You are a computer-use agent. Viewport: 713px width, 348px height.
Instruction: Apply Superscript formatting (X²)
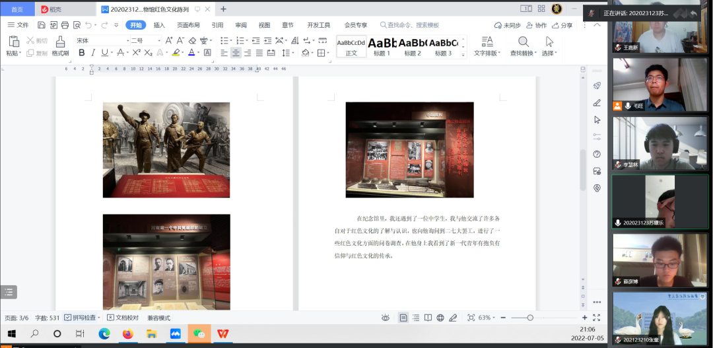point(137,53)
